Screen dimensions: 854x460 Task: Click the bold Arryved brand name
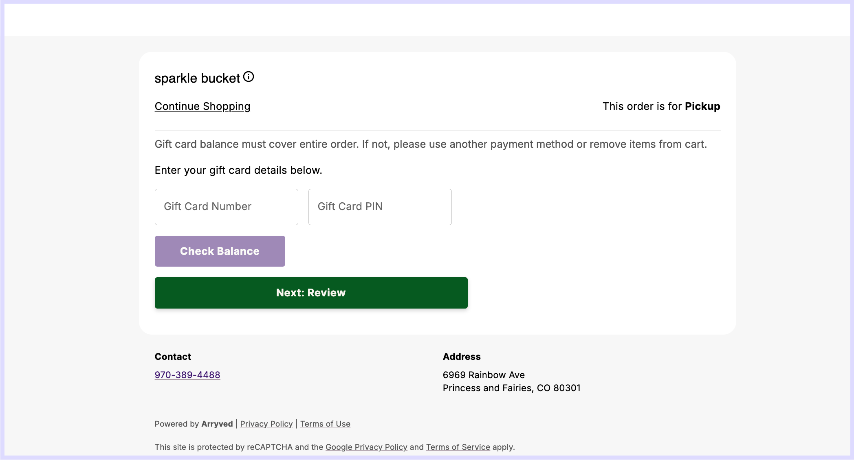tap(217, 424)
